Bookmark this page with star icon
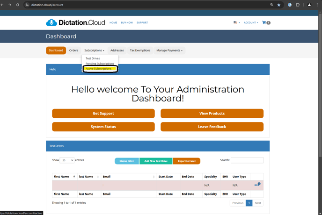Screen dimensions: 322x215 279,5
